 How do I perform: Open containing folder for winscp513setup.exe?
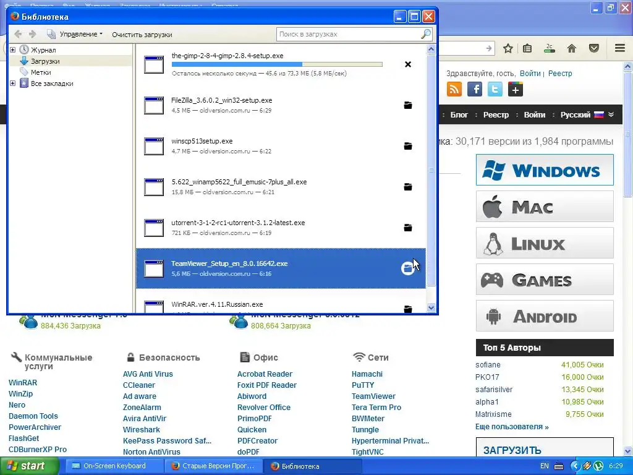click(x=408, y=146)
